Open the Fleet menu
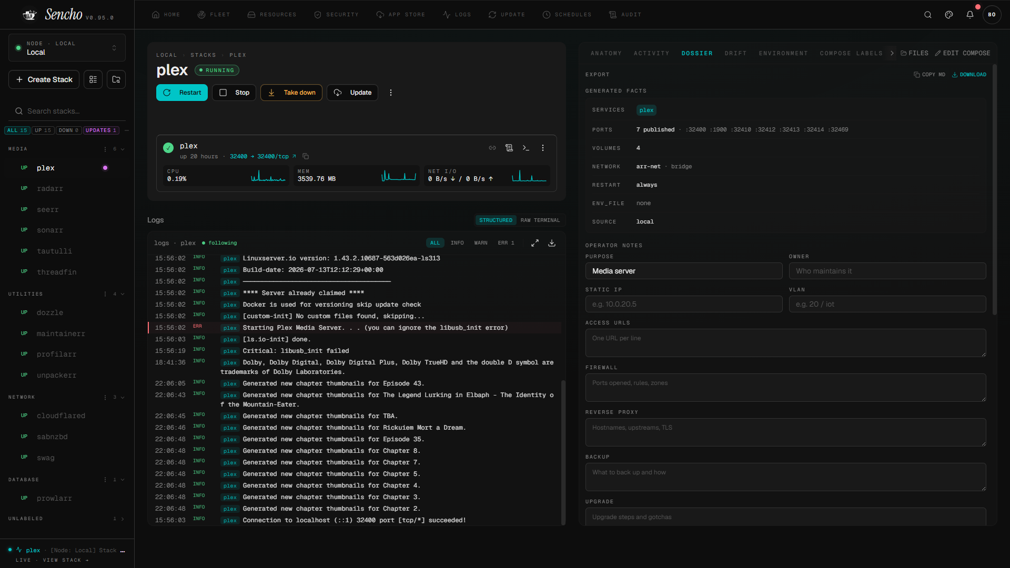The width and height of the screenshot is (1010, 568). coord(214,15)
